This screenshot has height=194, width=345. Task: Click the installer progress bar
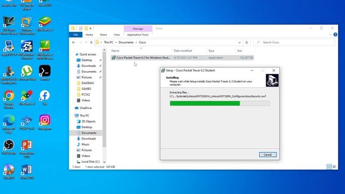tap(219, 103)
